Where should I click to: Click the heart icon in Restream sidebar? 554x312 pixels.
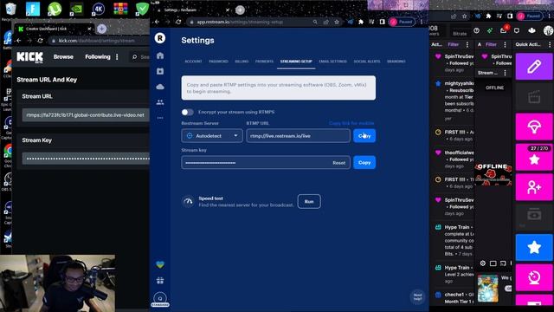tap(160, 264)
